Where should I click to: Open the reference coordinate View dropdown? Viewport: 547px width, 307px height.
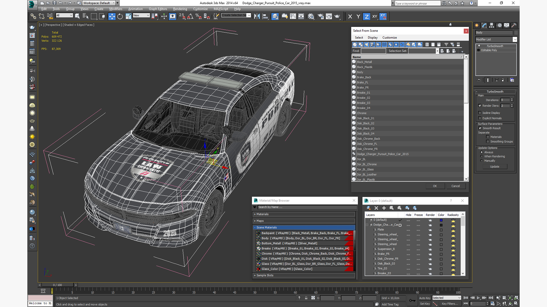pos(141,15)
